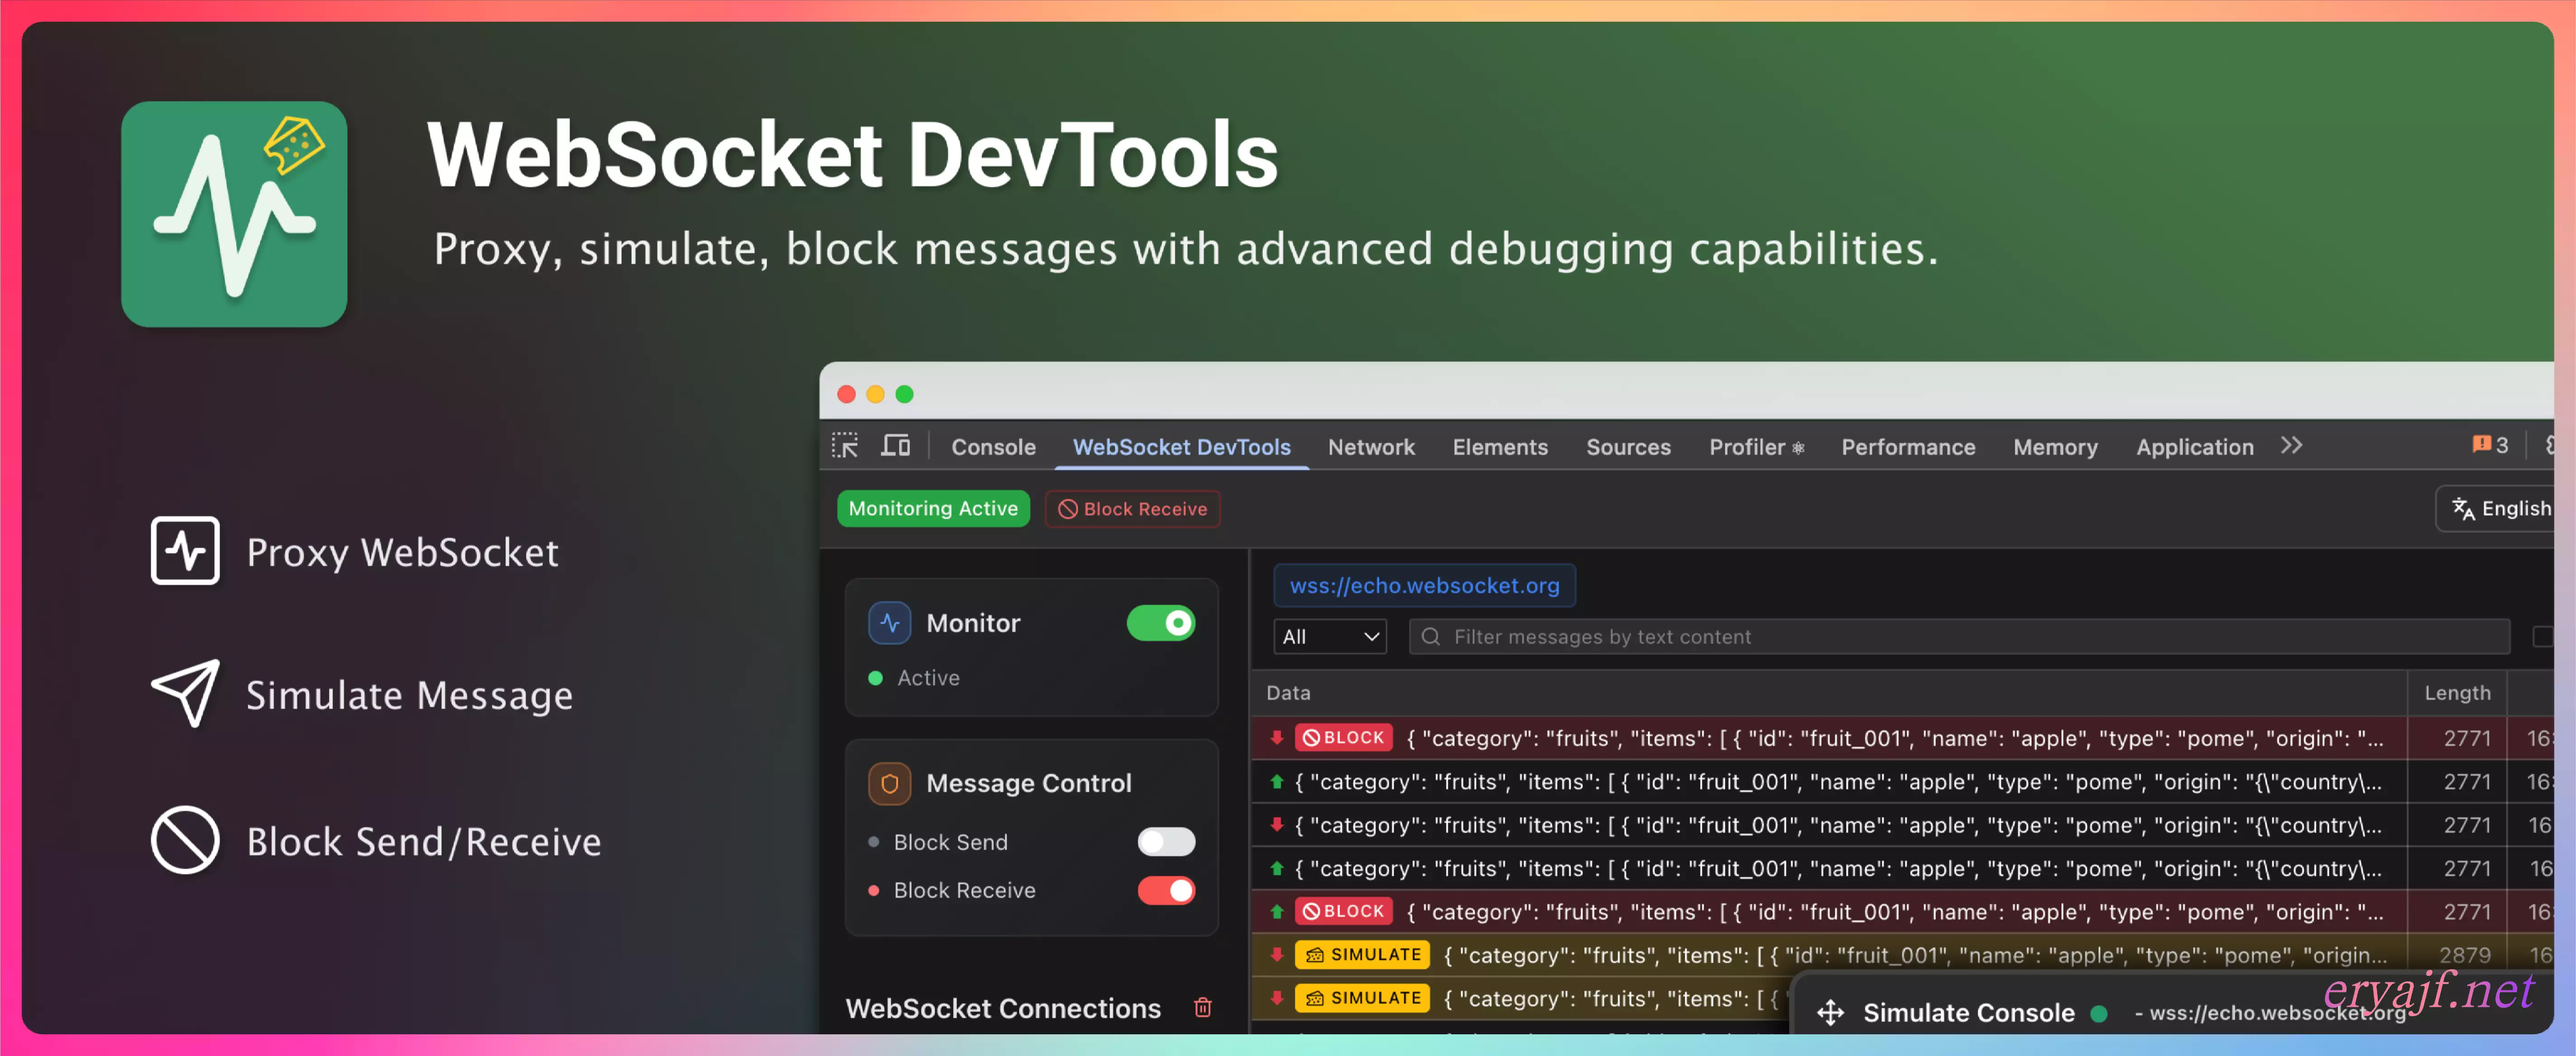This screenshot has width=2576, height=1056.
Task: Open the Memory tab
Action: pyautogui.click(x=2055, y=447)
